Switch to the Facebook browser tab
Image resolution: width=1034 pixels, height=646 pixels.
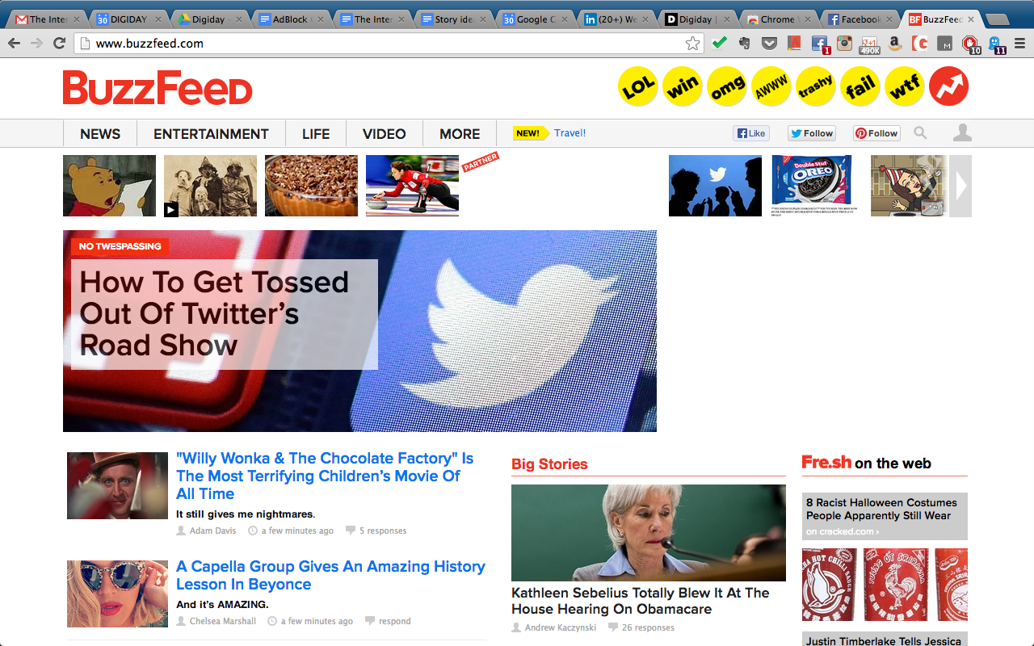(860, 19)
